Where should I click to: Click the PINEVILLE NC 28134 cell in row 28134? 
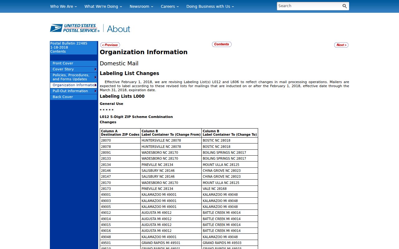[x=171, y=165]
